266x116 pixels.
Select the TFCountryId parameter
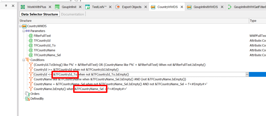[42, 41]
